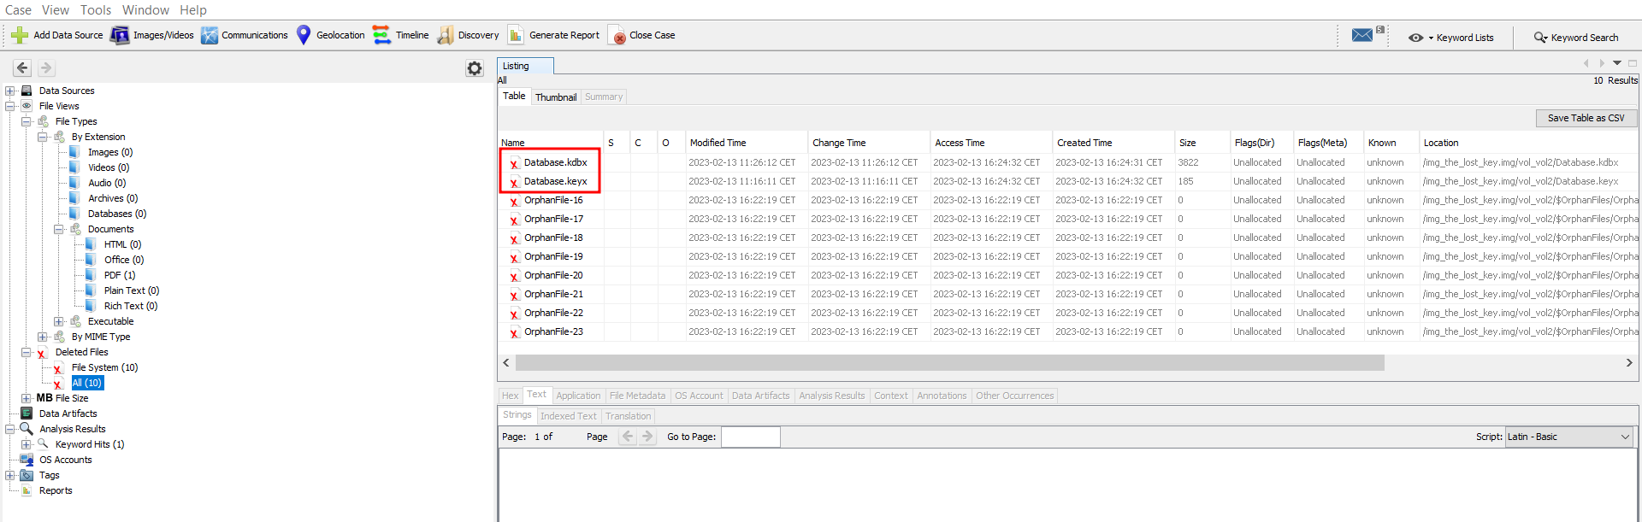Open the Tools menu
The image size is (1642, 522).
(x=96, y=10)
